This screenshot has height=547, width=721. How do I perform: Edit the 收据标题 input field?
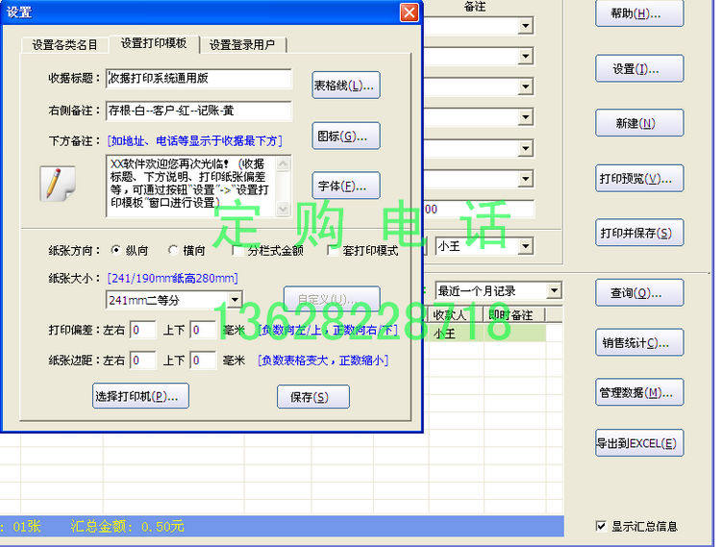coord(199,79)
